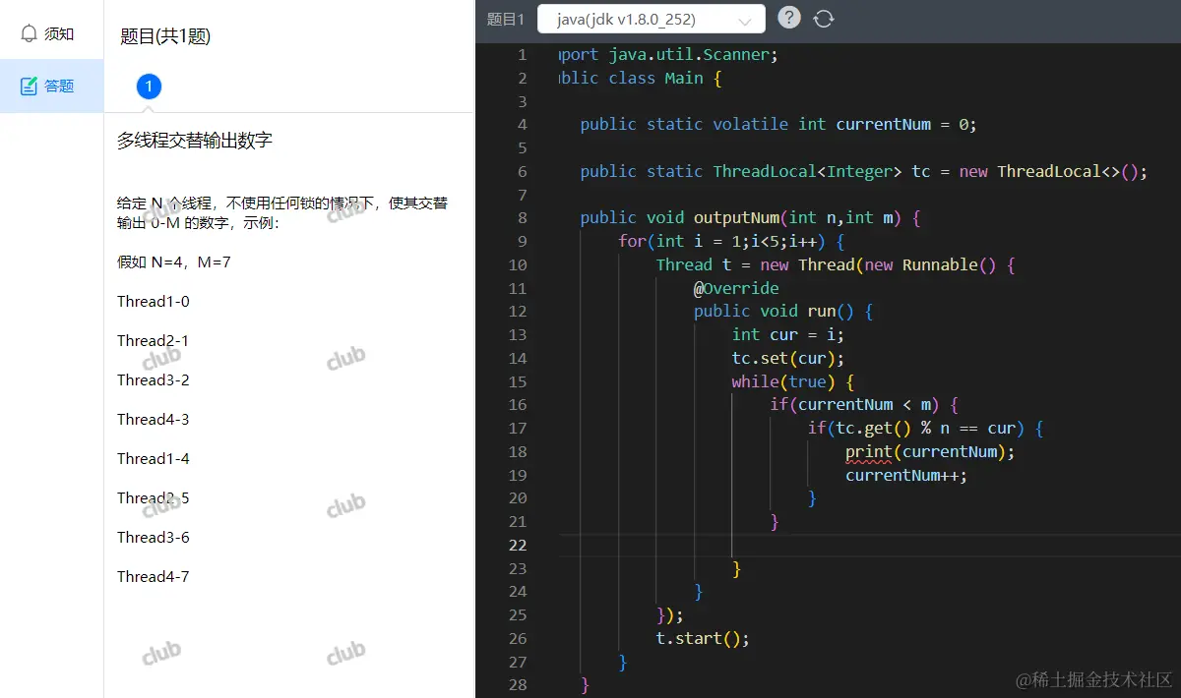
Task: Switch to the 答题 answer tab
Action: 51,86
